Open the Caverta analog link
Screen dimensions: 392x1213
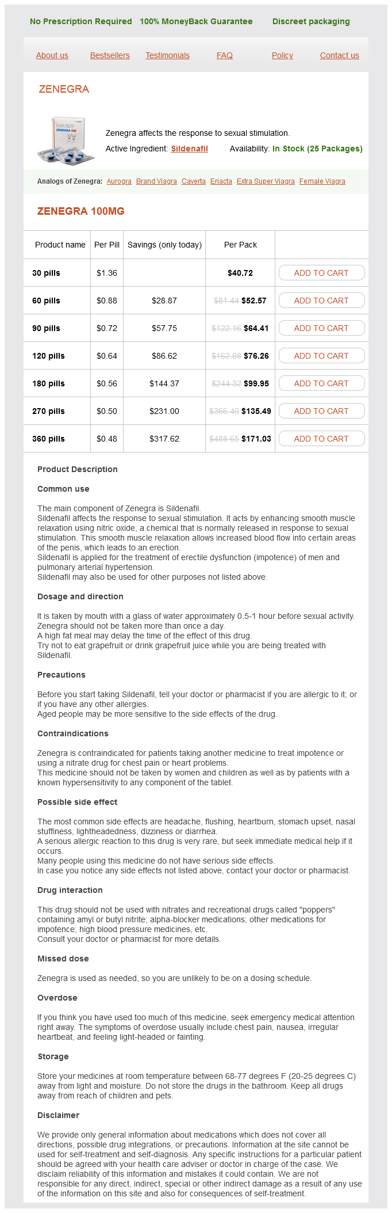(194, 181)
